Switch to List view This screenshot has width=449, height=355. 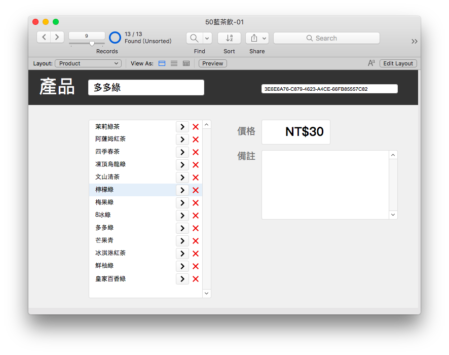[x=174, y=63]
